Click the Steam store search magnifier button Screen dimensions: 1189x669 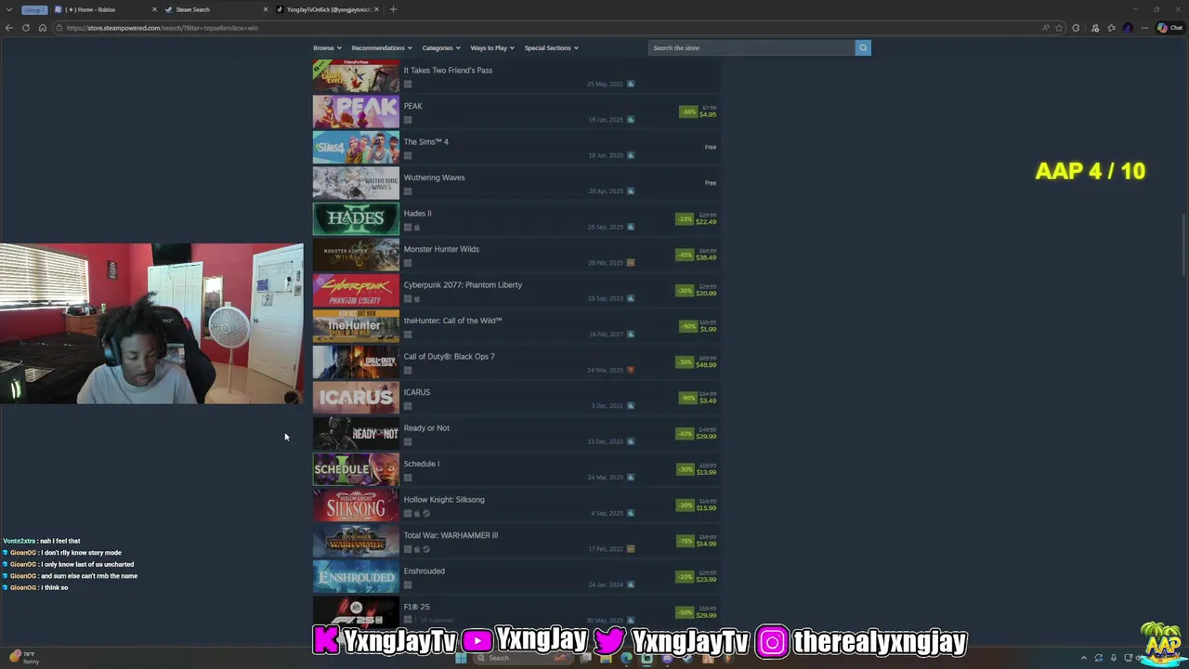(863, 47)
